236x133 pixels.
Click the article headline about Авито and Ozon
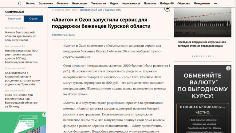(x=101, y=23)
